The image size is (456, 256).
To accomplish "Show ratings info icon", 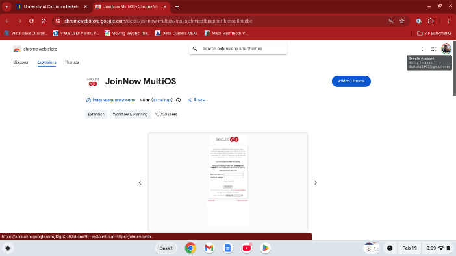I will pyautogui.click(x=178, y=100).
